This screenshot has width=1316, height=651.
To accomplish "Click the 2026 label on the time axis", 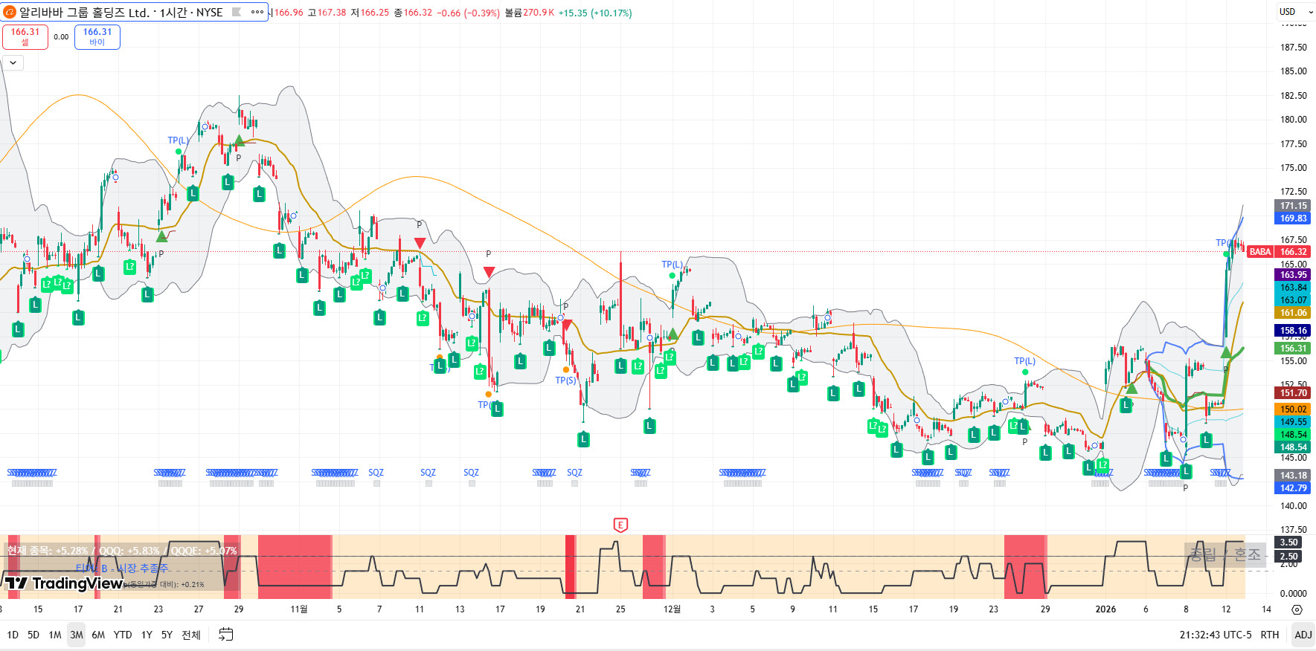I will point(1105,609).
